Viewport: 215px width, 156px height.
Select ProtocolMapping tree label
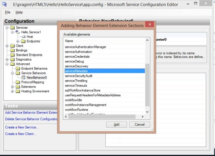click(33, 82)
